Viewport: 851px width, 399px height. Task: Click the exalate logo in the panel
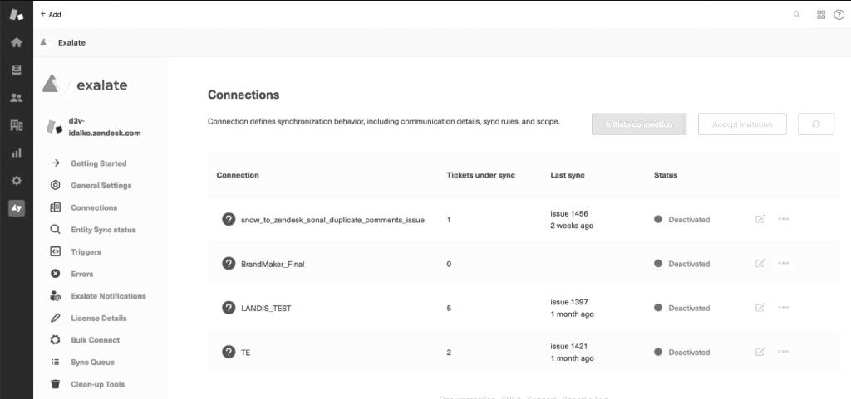(x=85, y=85)
